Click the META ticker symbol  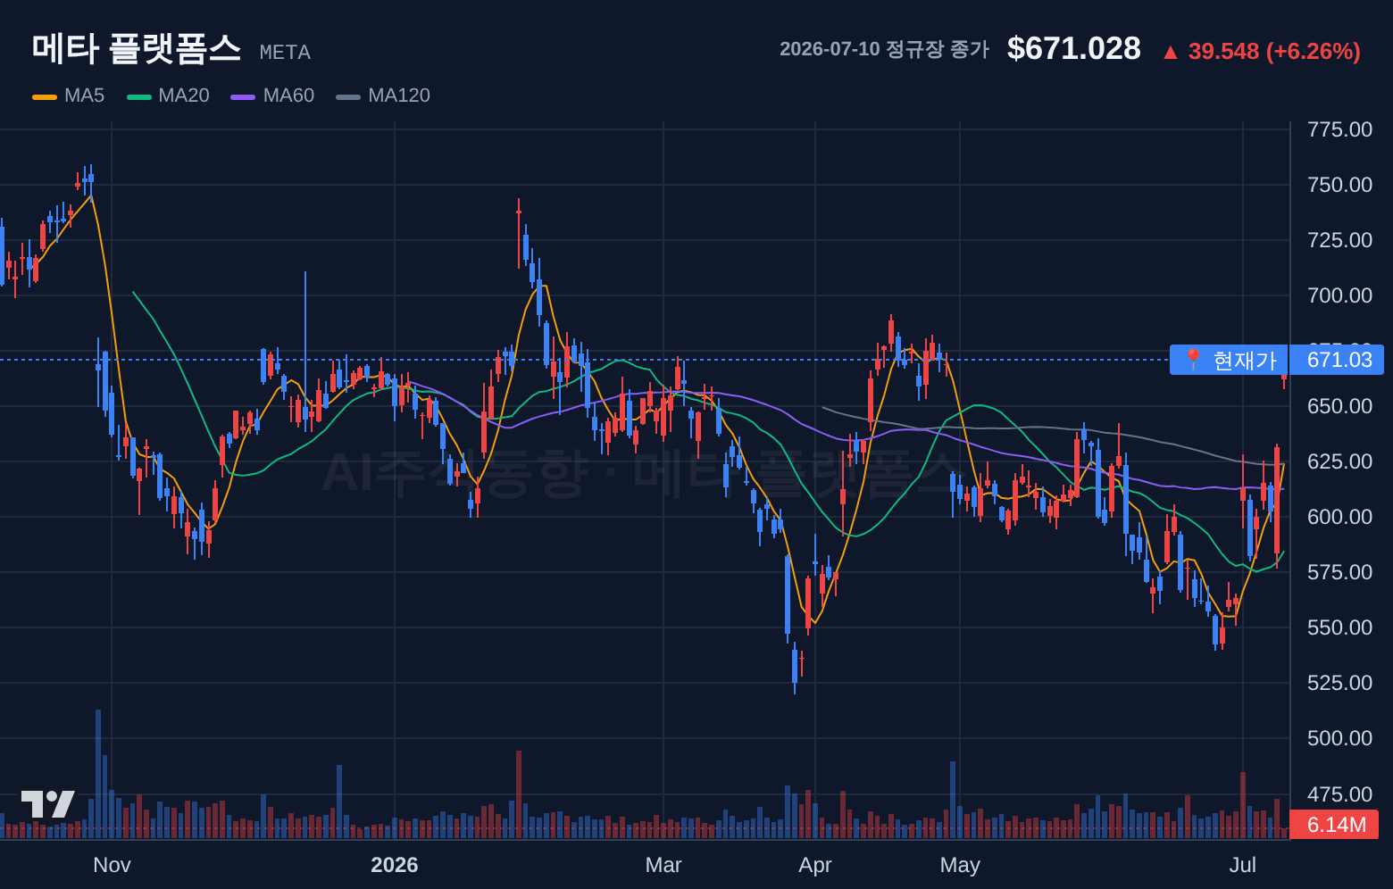(x=285, y=53)
